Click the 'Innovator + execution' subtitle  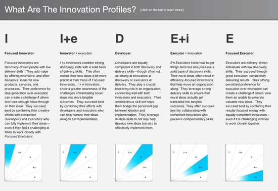(x=76, y=53)
